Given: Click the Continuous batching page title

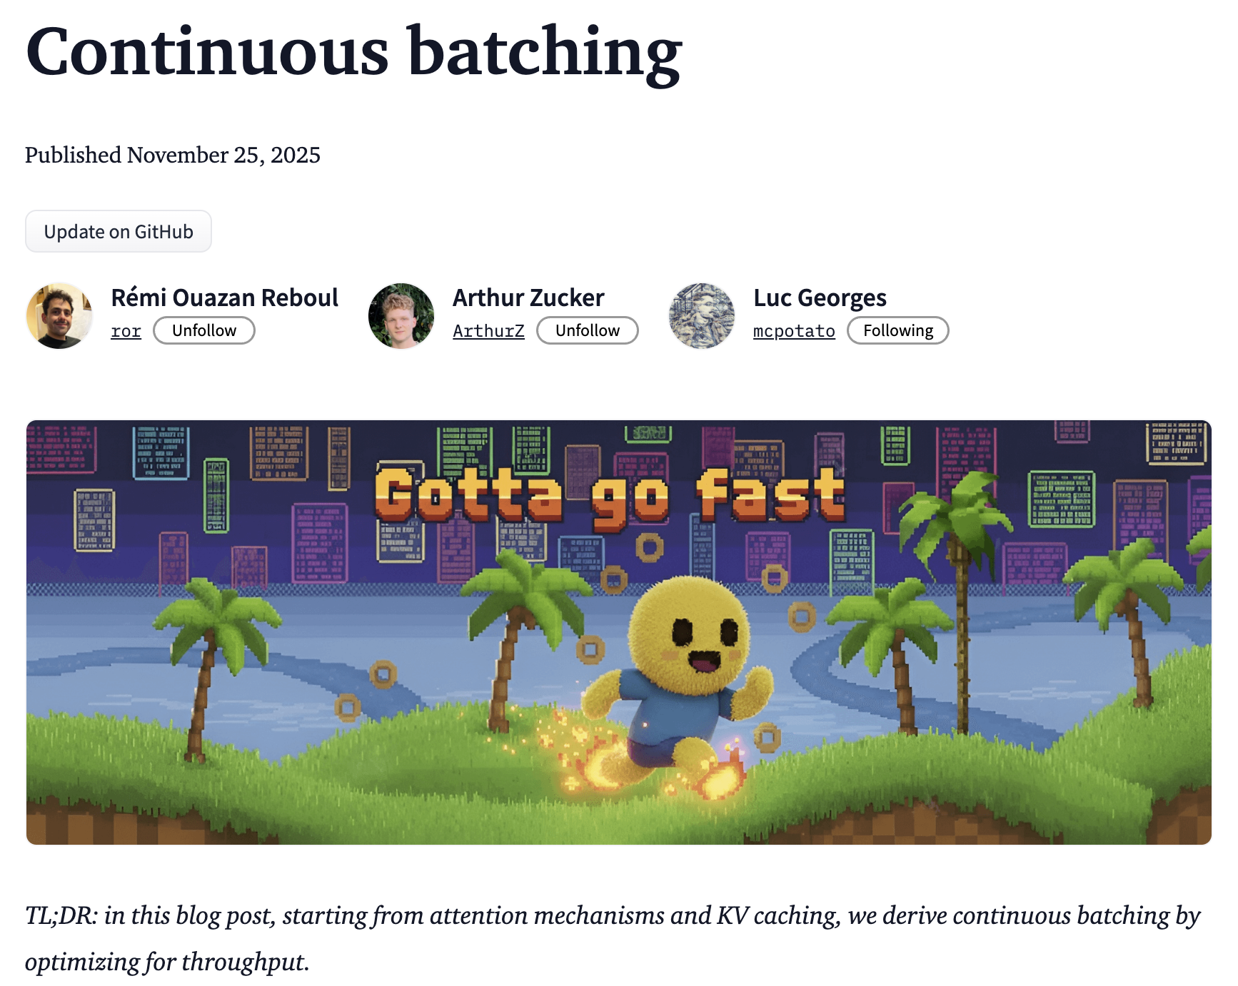Looking at the screenshot, I should coord(353,51).
